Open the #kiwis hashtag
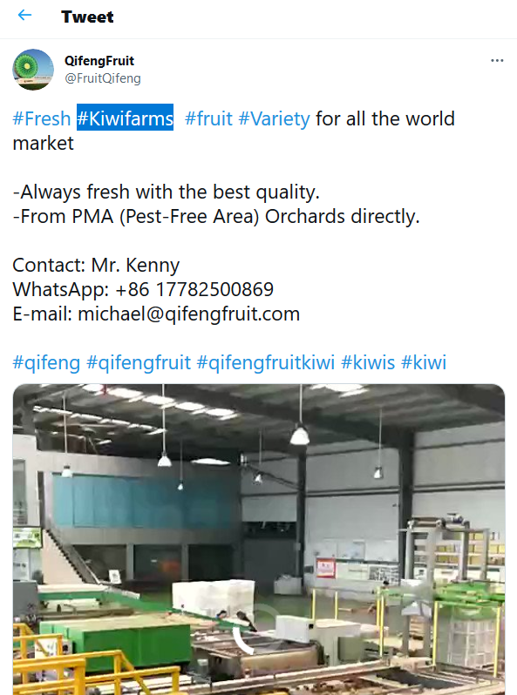Image resolution: width=517 pixels, height=695 pixels. pos(368,362)
